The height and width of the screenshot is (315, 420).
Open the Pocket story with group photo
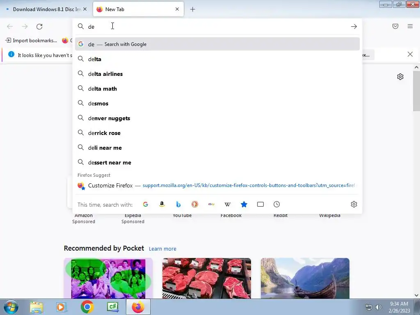click(108, 278)
